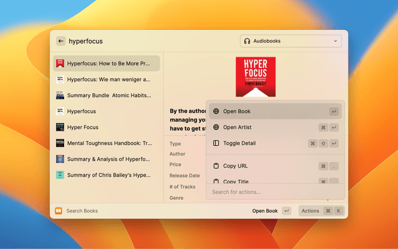Click the Hyper Focus book cover icon
This screenshot has width=398, height=249.
click(60, 127)
